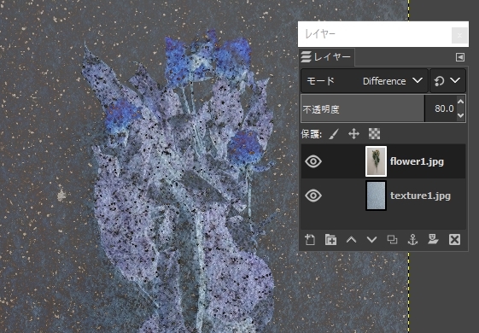
Task: Lock the alpha channel checkerboard icon
Action: [375, 134]
